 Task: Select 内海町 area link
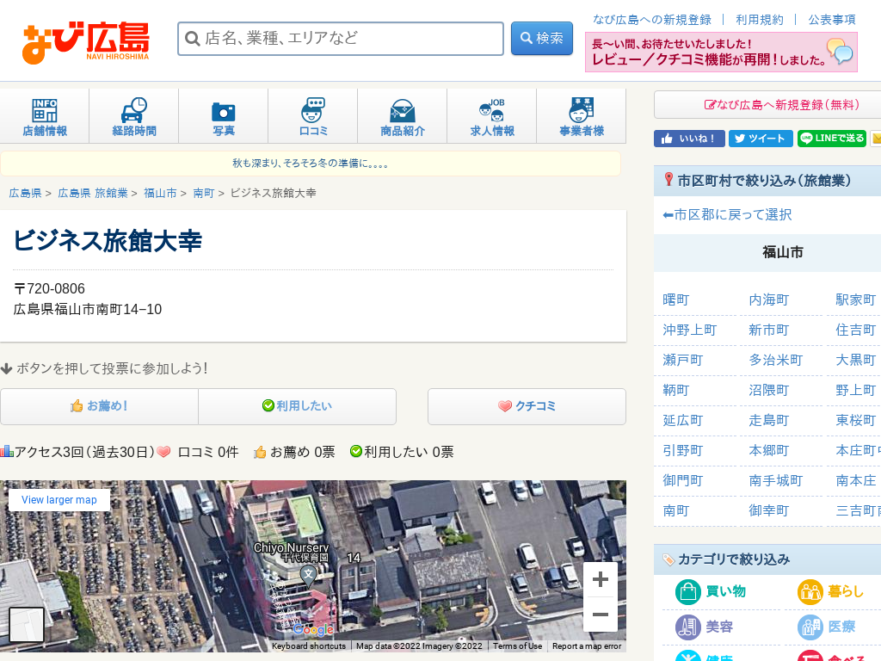768,300
